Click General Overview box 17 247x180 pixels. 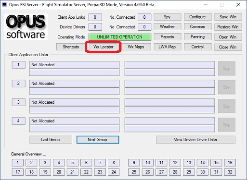[18, 172]
